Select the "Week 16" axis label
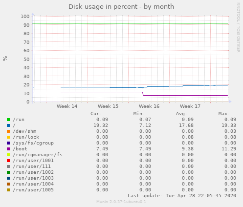This screenshot has height=207, width=243. pyautogui.click(x=149, y=106)
